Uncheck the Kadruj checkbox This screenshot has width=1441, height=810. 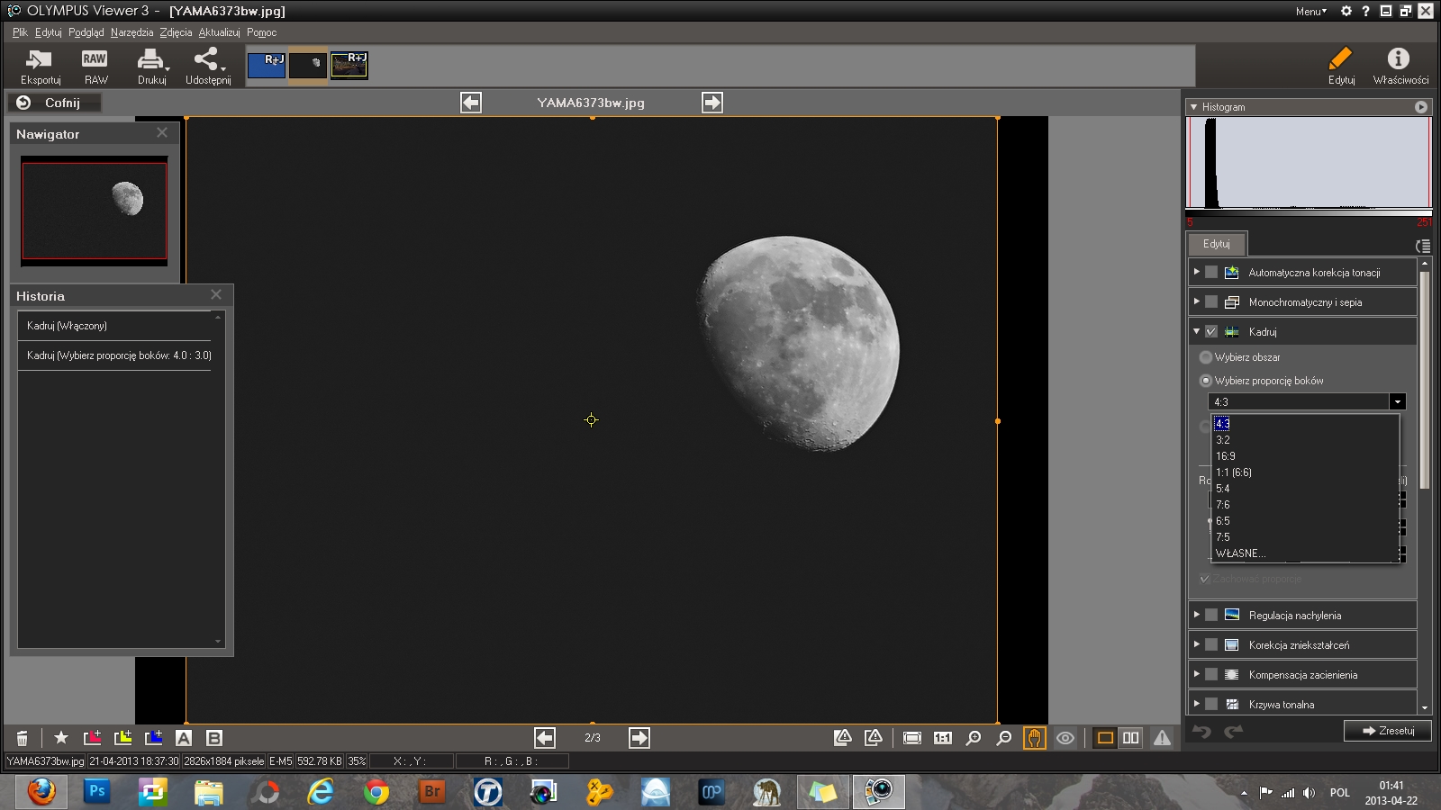1211,331
